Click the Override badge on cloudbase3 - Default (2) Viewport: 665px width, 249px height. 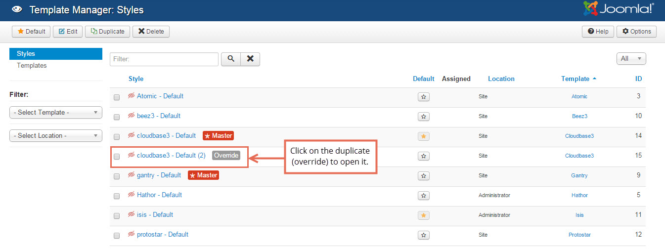226,155
